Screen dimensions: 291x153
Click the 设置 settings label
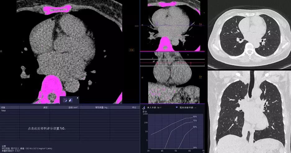(3, 146)
